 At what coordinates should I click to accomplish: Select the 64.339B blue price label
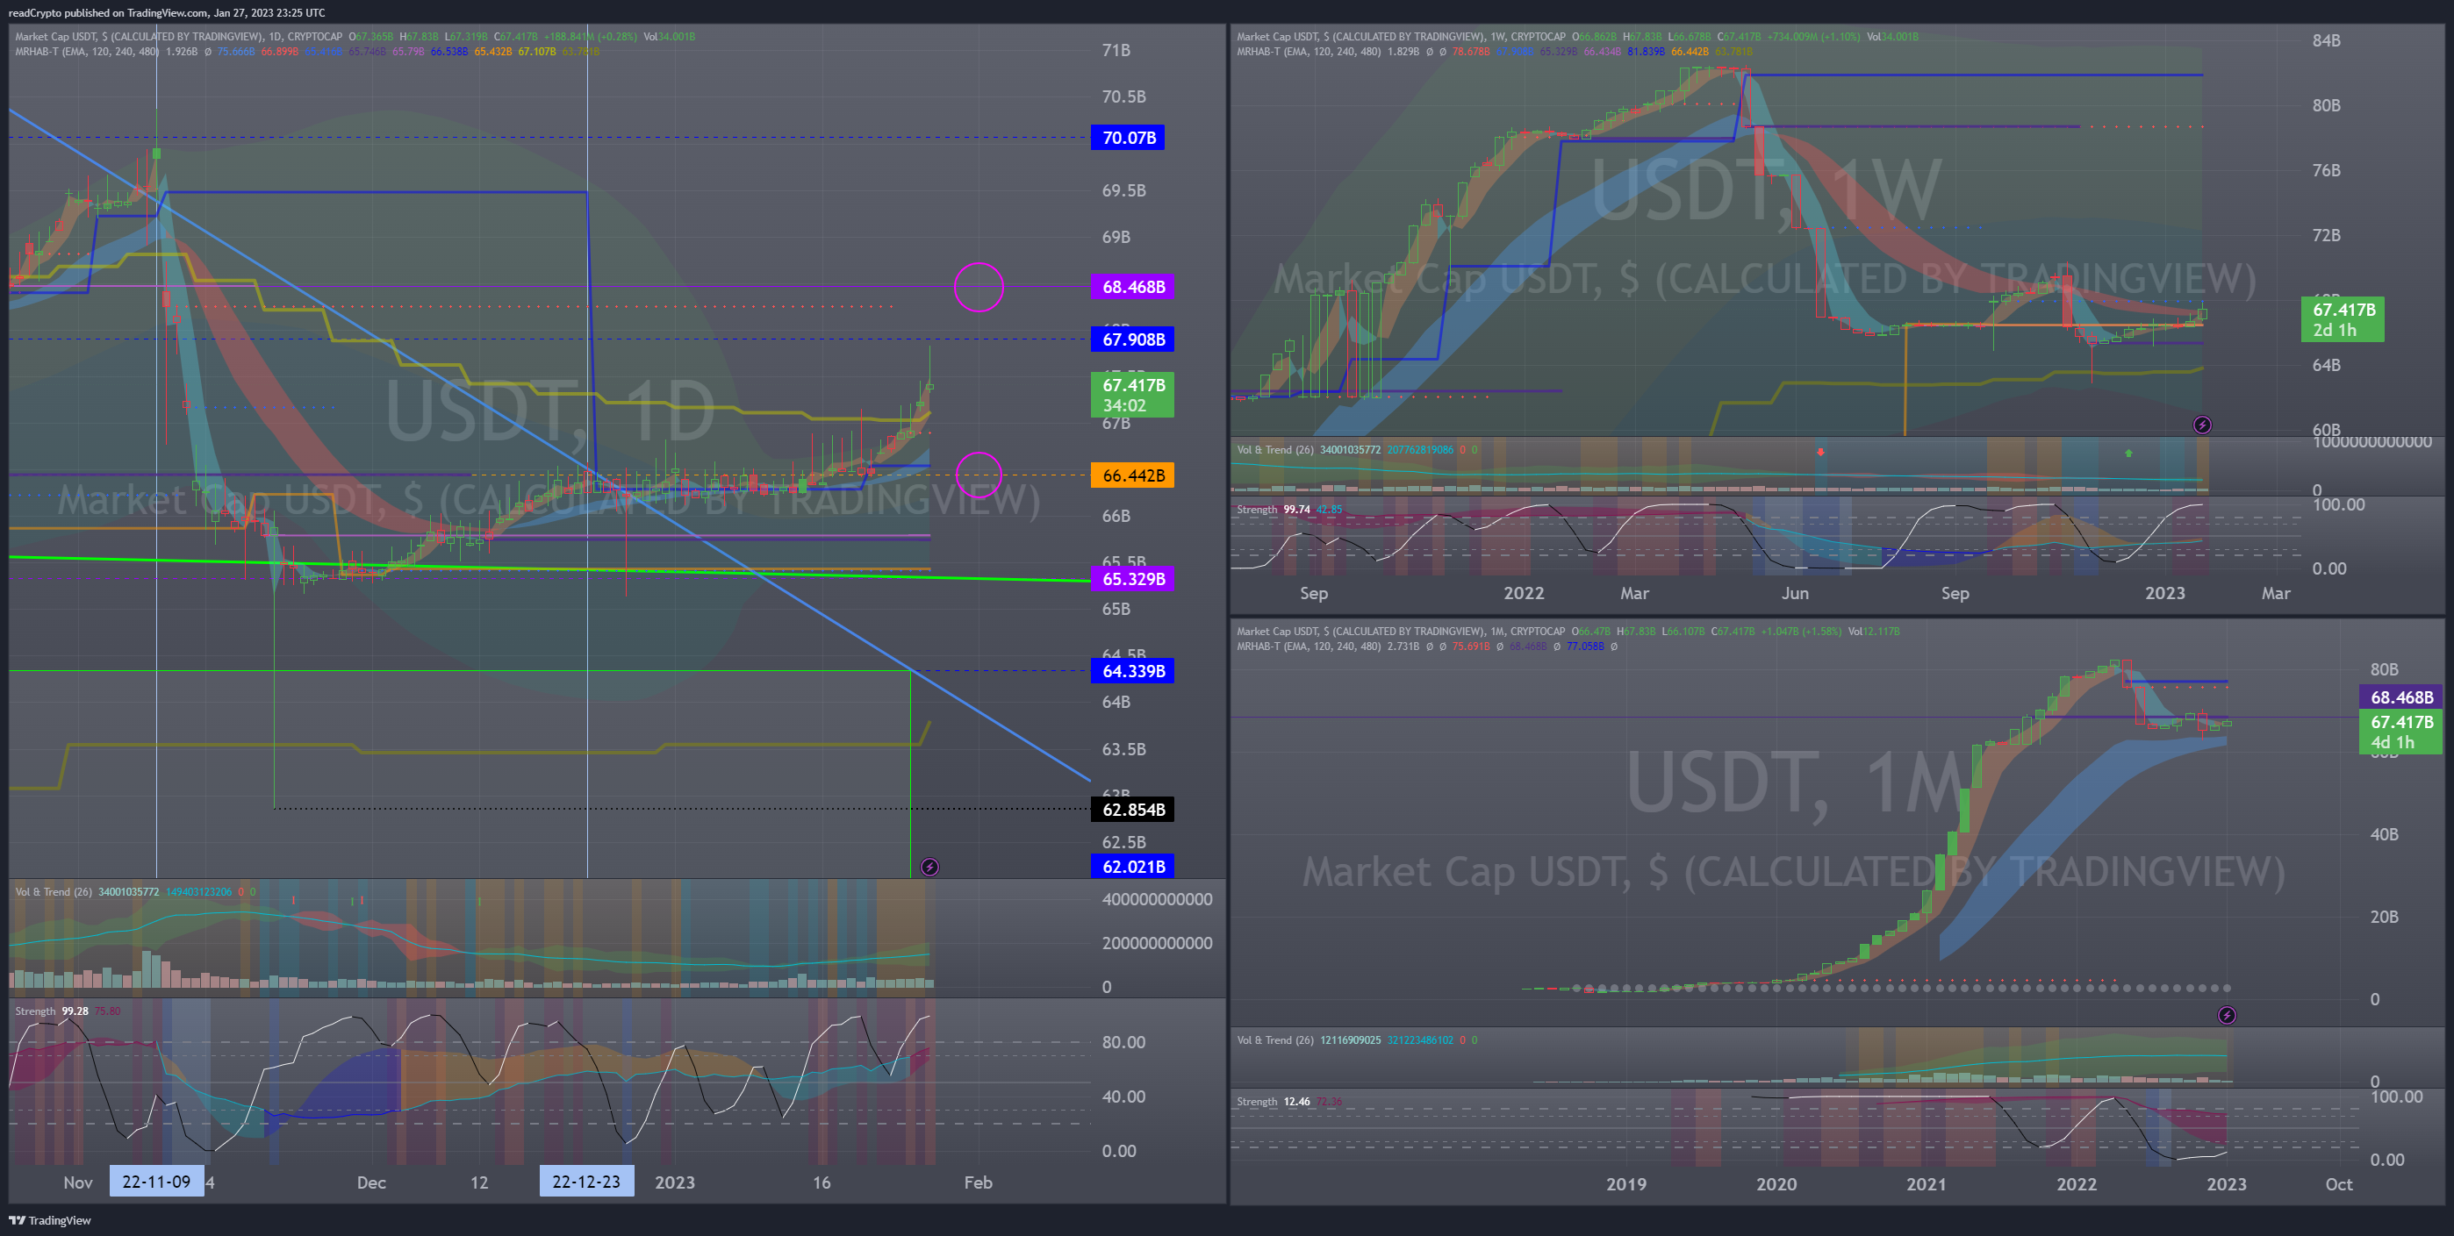[x=1133, y=671]
